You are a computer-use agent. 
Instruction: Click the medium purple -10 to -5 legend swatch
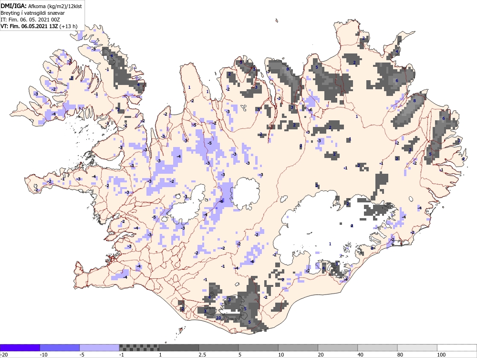[x=60, y=347]
